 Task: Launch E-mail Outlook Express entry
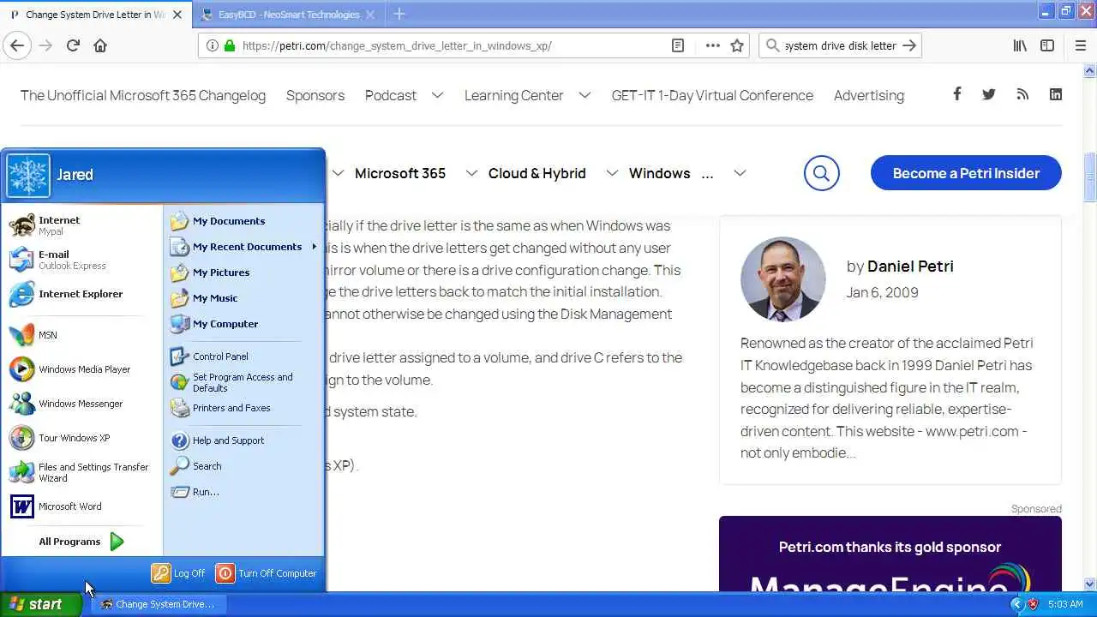tap(82, 260)
